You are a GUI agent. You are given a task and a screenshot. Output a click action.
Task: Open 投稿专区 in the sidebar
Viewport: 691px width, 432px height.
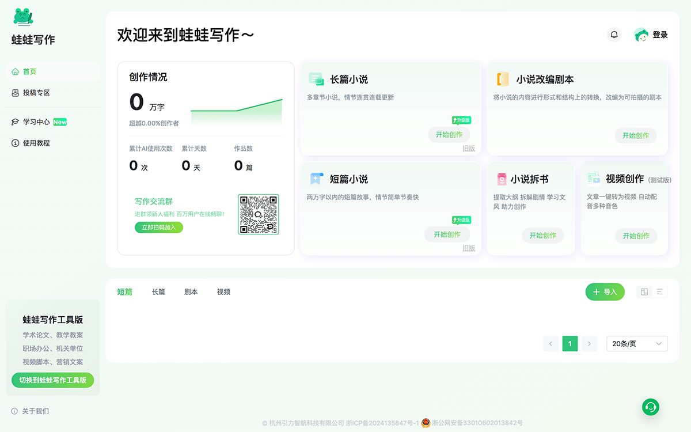click(36, 93)
